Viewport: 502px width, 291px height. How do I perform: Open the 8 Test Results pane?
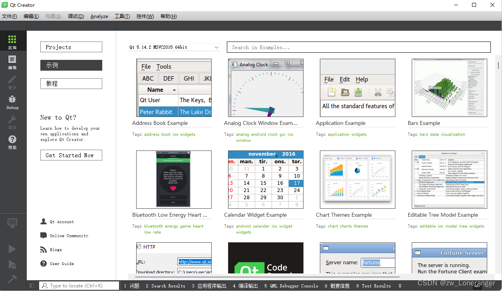click(x=373, y=286)
